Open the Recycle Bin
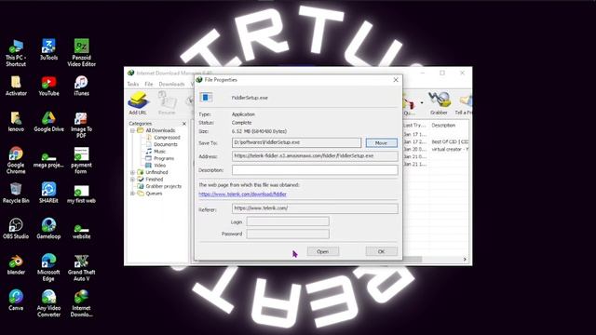 point(16,193)
